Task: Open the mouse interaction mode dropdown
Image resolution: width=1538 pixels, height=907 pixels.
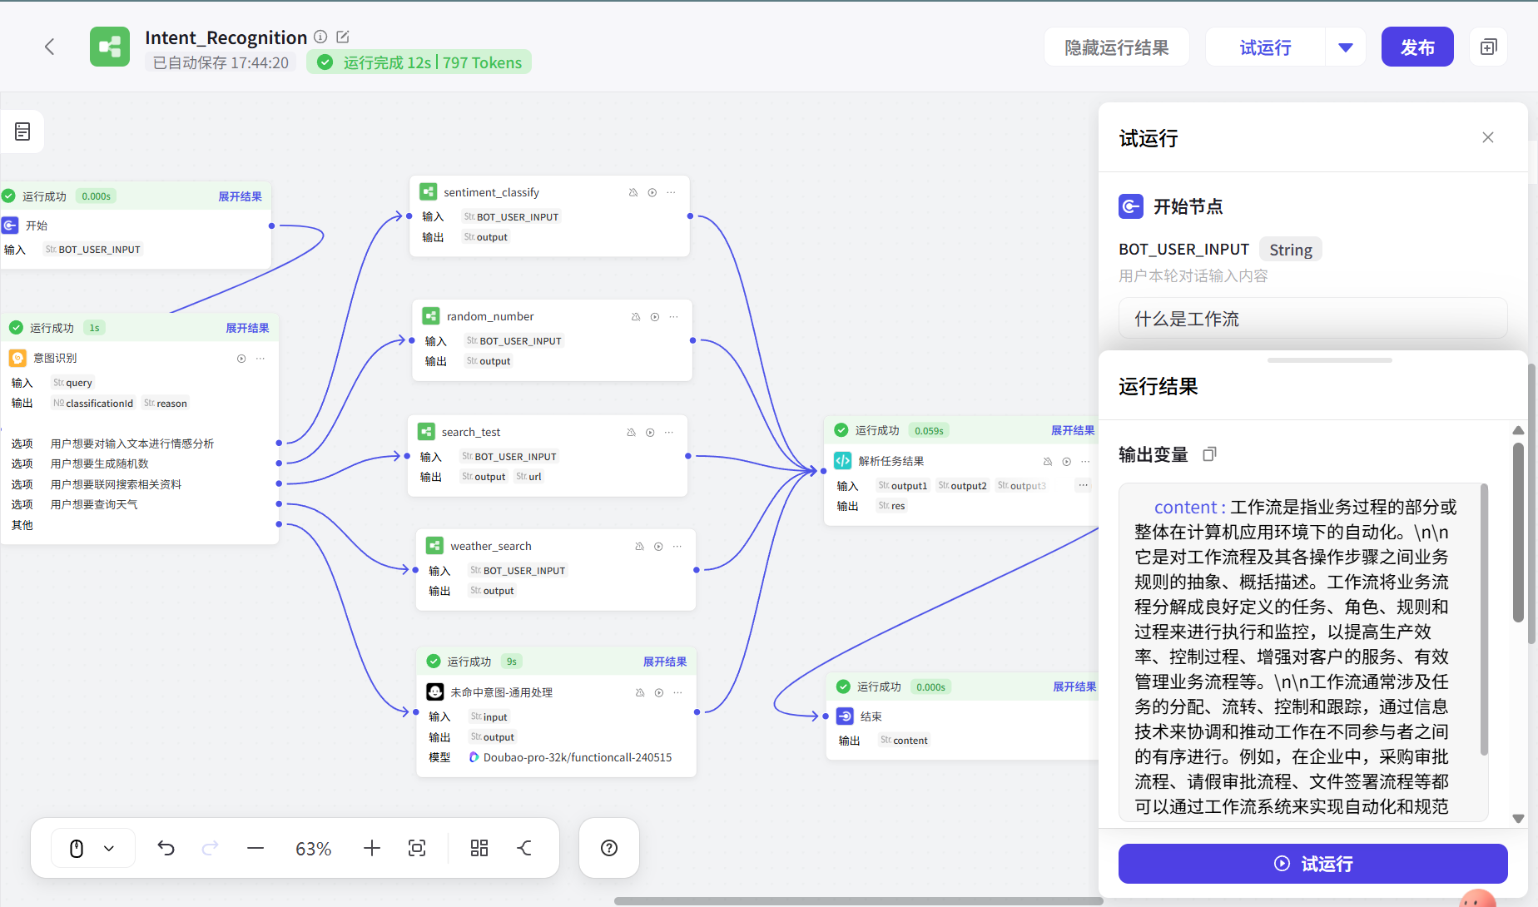Action: pos(109,848)
